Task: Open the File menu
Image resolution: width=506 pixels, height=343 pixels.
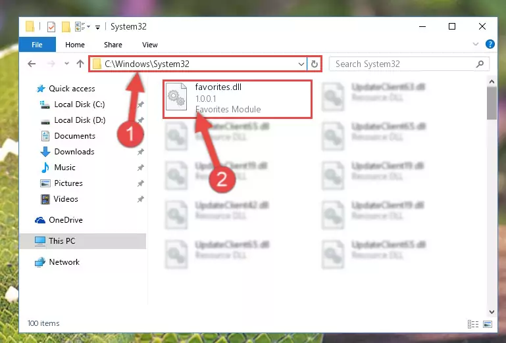Action: (37, 45)
